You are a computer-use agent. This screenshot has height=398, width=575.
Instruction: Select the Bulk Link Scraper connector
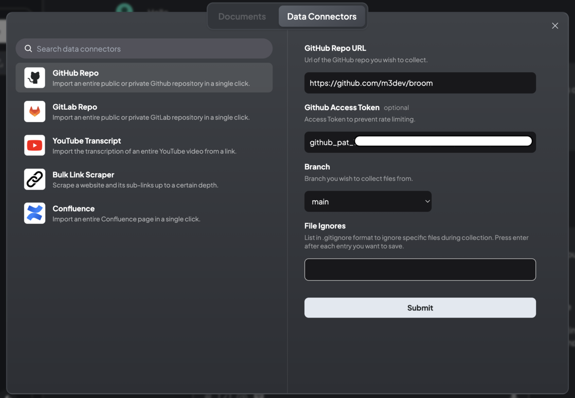[144, 180]
